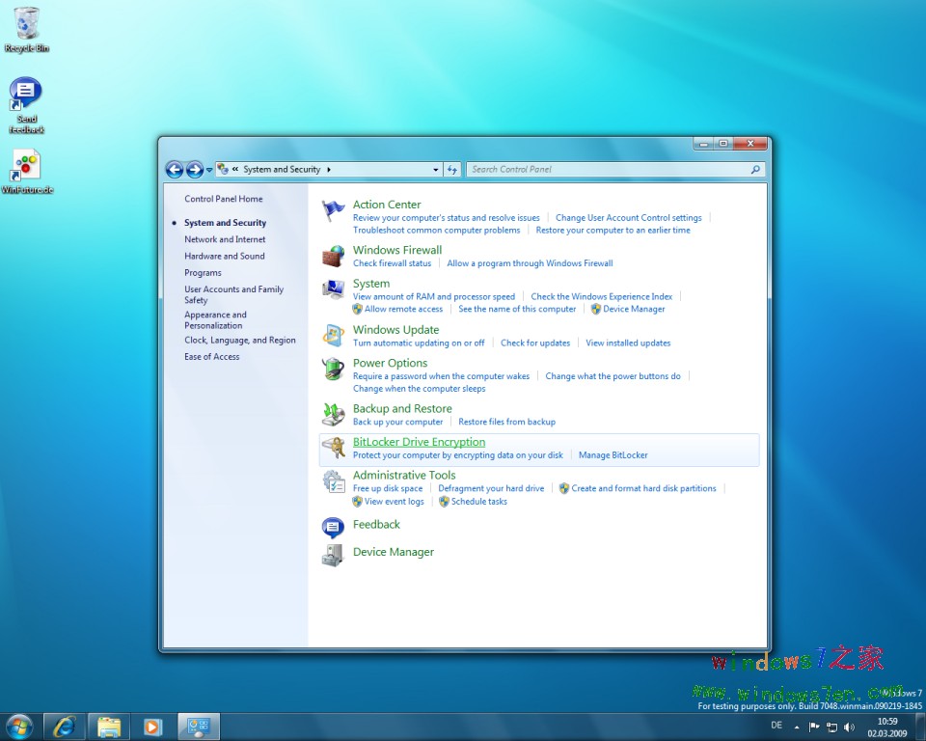926x741 pixels.
Task: Open Change User Account Control settings
Action: [628, 218]
